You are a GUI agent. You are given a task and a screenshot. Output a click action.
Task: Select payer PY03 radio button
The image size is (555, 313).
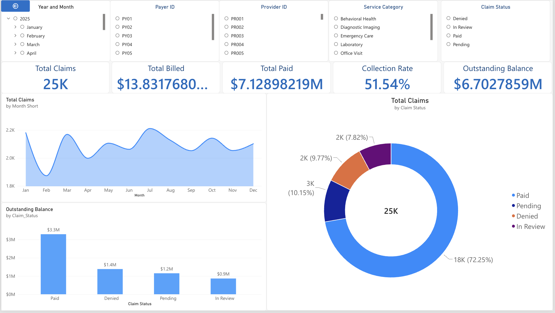point(117,35)
